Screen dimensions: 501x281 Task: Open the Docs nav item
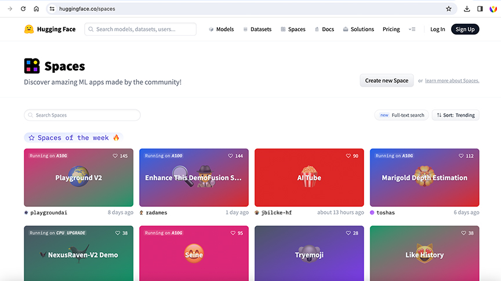324,29
